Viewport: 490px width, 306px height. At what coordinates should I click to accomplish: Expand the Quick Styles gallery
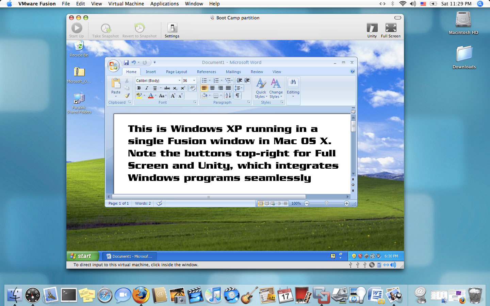pos(261,88)
